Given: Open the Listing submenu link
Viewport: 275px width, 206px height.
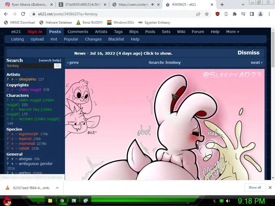Looking at the screenshot, I should (17, 39).
